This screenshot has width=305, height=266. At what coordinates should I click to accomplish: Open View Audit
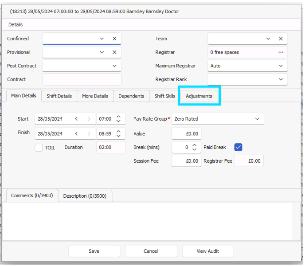[x=208, y=251]
